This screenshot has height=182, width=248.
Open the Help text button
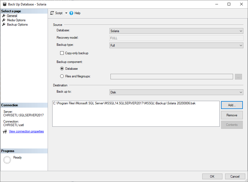click(x=77, y=13)
